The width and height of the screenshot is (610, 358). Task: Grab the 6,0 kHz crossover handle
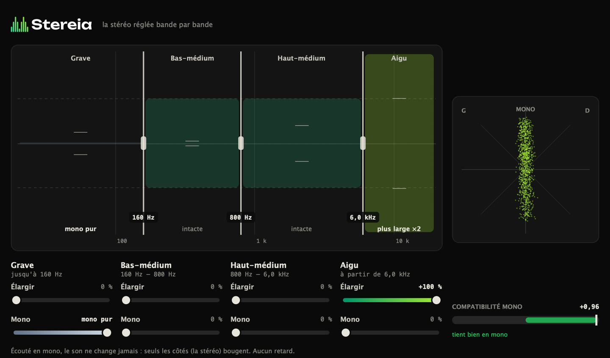click(363, 143)
